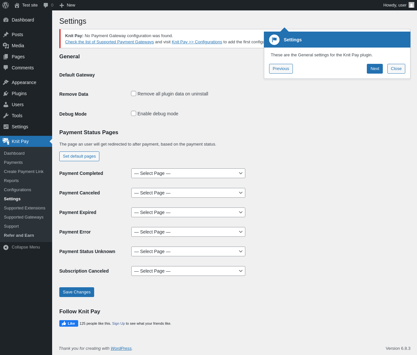Click the Next button in pointer
The width and height of the screenshot is (417, 355).
click(x=375, y=69)
